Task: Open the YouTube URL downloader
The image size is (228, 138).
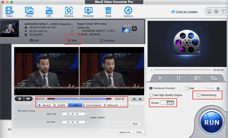Action: (49, 12)
